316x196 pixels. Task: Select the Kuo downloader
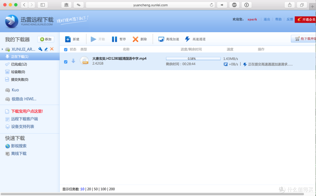pos(15,90)
